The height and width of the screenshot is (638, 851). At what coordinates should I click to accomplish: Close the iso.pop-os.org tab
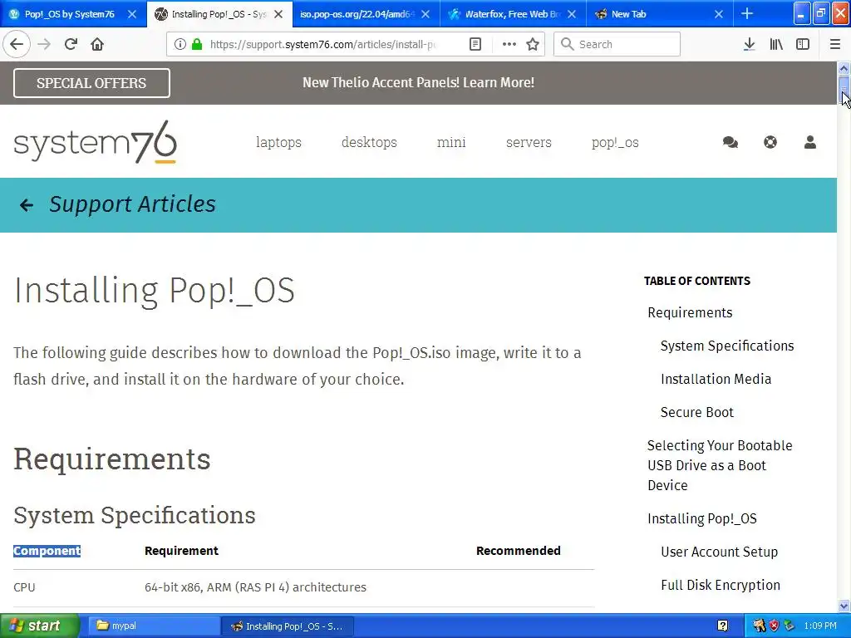pyautogui.click(x=425, y=14)
